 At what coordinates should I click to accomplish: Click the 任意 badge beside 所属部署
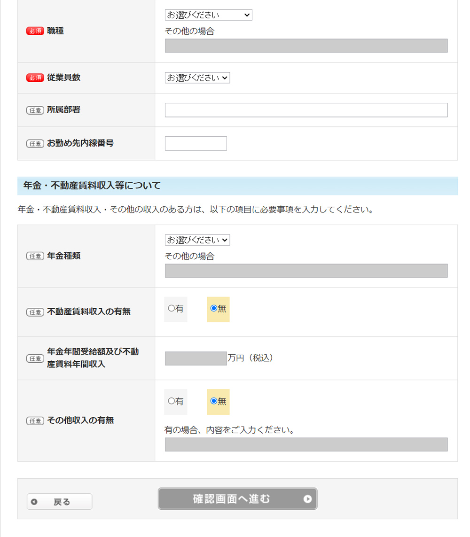[35, 110]
